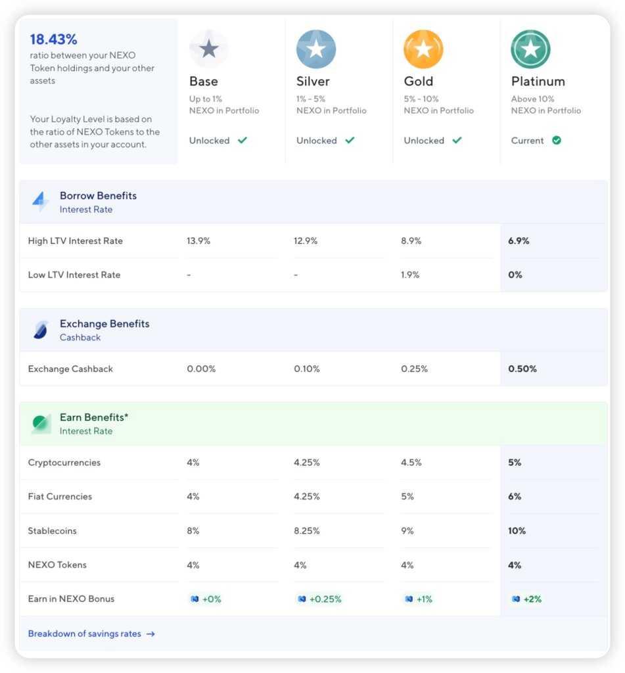
Task: Open the Earn Benefits green coin icon
Action: pos(40,423)
